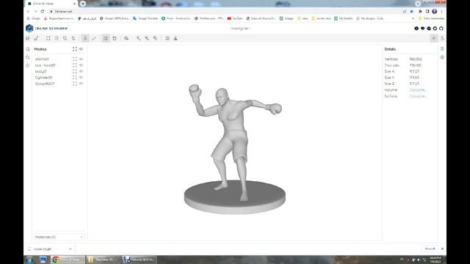
Task: Click the share model toolbar icon
Action: point(155,38)
